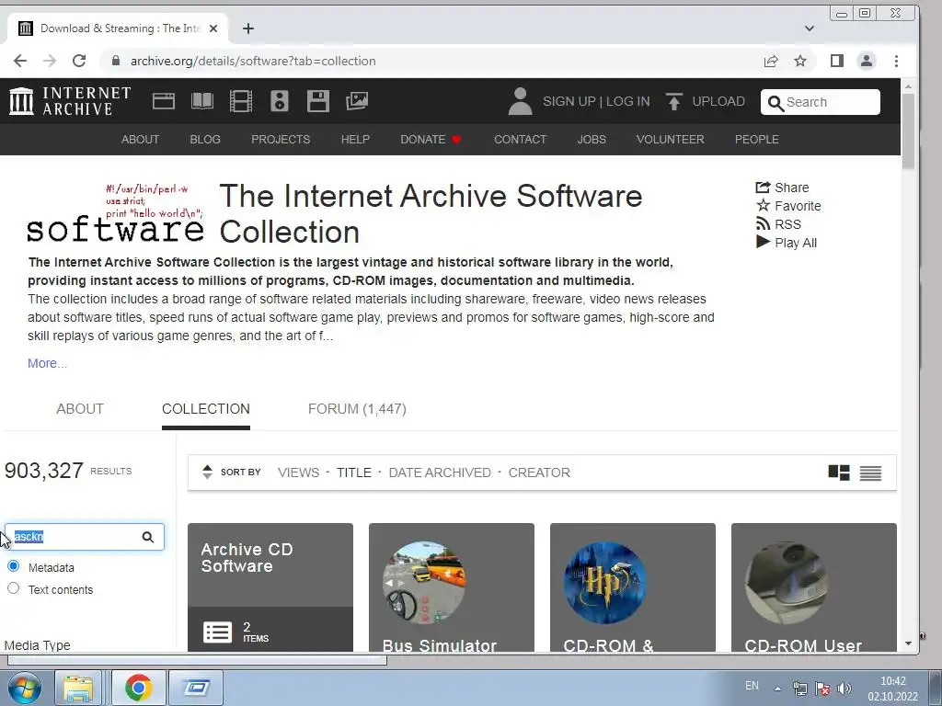Image resolution: width=942 pixels, height=706 pixels.
Task: Sort results by VIEWS
Action: coord(299,473)
